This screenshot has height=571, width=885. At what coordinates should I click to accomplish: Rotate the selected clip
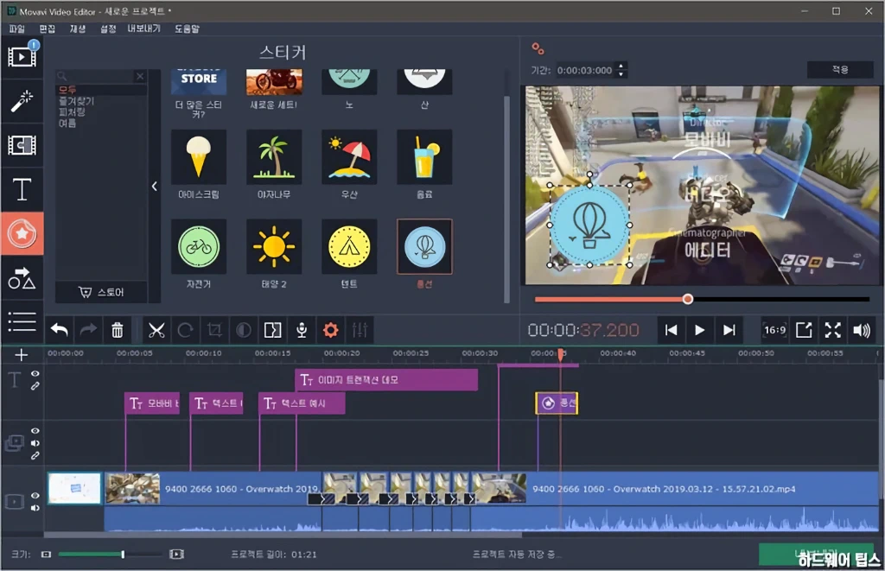pos(186,330)
